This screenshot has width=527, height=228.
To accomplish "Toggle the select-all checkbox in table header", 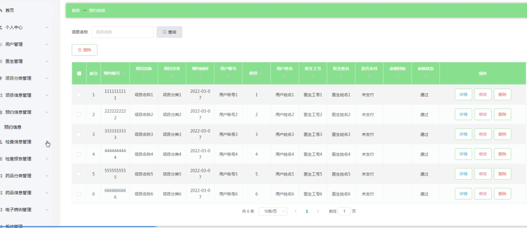I will (x=79, y=73).
